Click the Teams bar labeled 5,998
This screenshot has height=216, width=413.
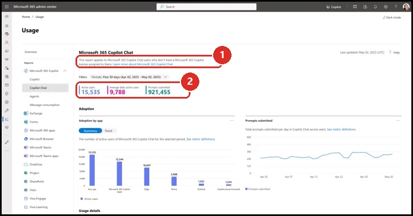(x=174, y=181)
